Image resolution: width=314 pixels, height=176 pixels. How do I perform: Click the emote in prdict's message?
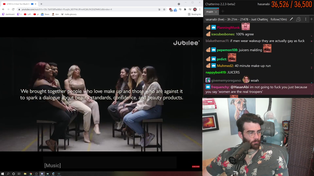point(232,58)
